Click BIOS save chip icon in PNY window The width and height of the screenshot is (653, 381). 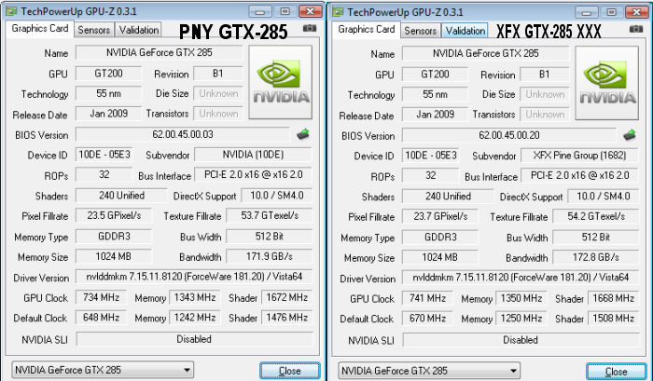(x=303, y=134)
